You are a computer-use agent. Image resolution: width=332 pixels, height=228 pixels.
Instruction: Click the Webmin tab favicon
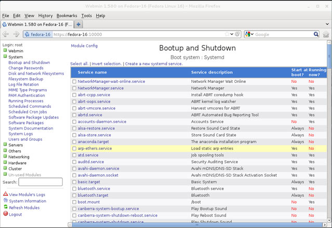(4, 24)
